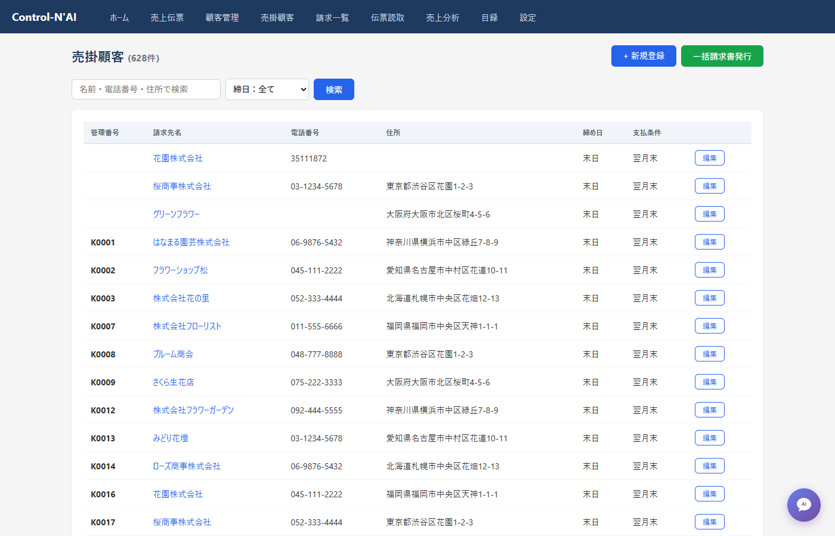835x536 pixels.
Task: Select management number K0012
Action: (x=103, y=410)
